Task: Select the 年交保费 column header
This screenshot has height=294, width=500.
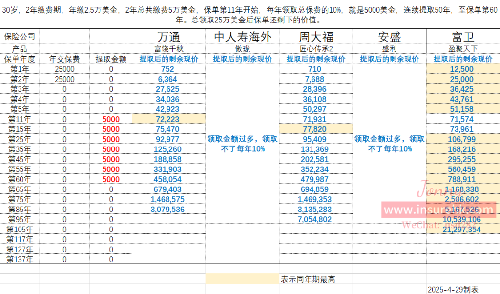Action: coord(64,59)
